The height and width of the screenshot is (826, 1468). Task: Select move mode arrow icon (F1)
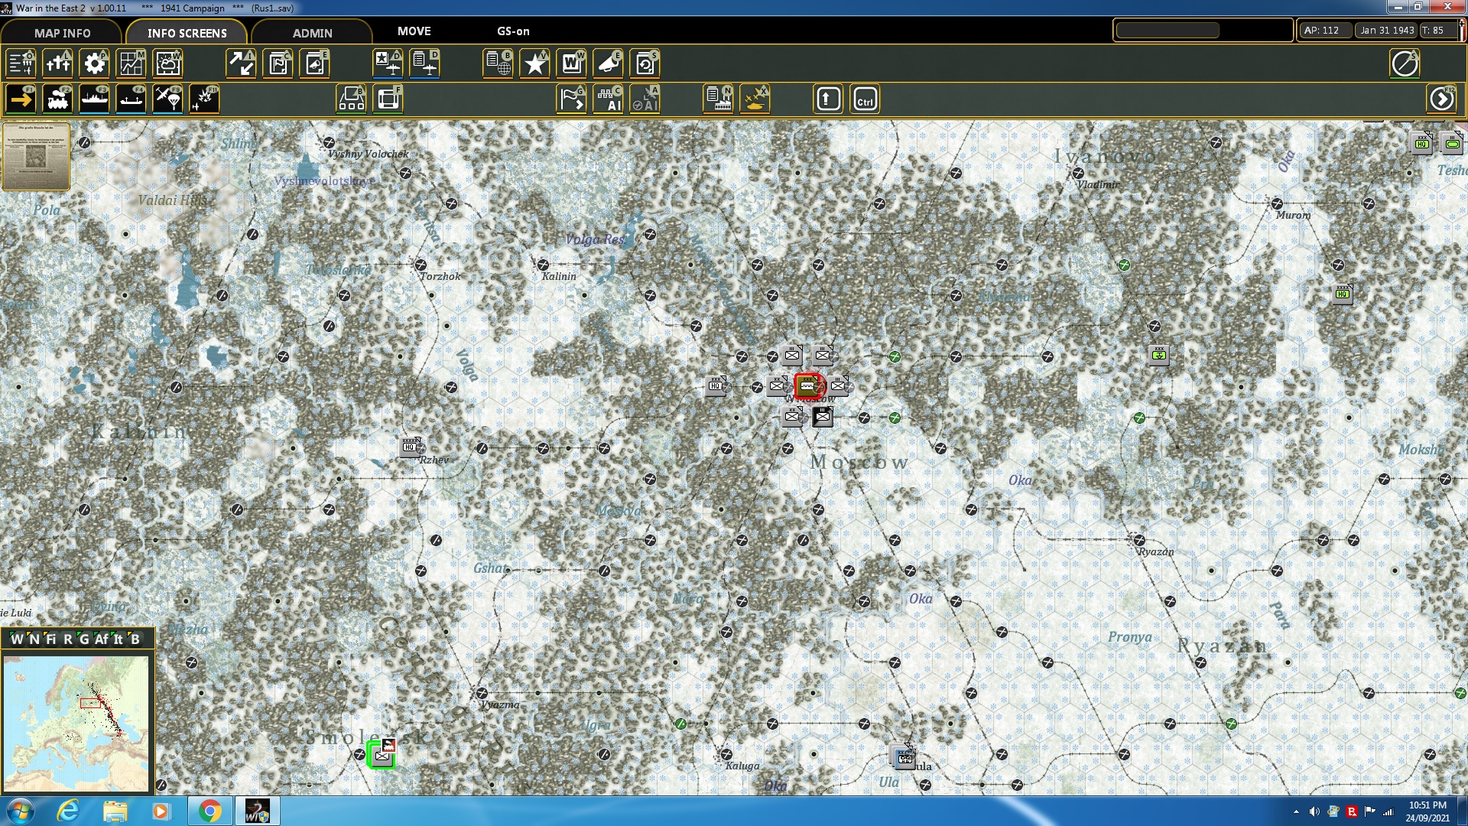click(21, 99)
